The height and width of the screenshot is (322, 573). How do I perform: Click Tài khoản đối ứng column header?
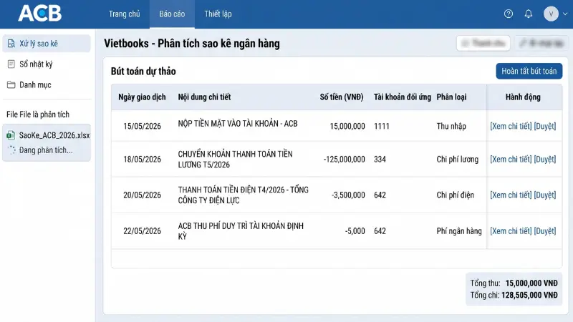pyautogui.click(x=402, y=97)
